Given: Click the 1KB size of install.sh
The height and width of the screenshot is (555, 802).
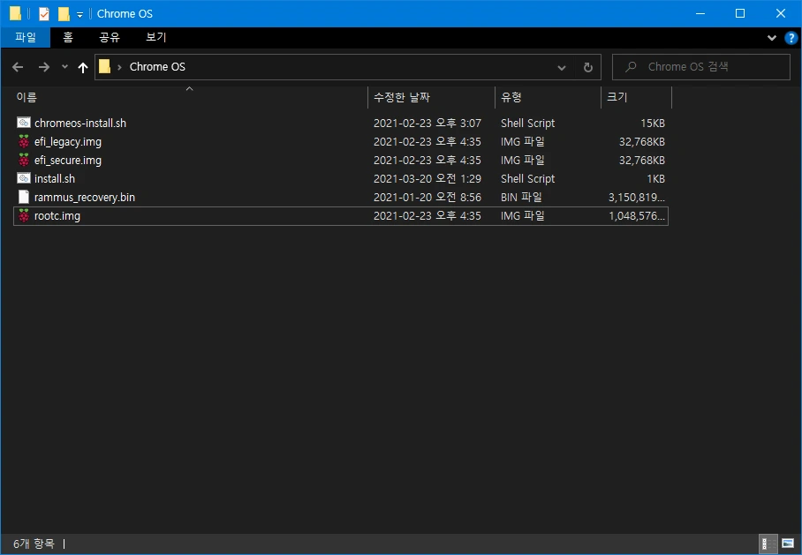Looking at the screenshot, I should tap(655, 179).
